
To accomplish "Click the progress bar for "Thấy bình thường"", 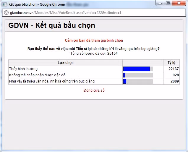I will (x=138, y=69).
